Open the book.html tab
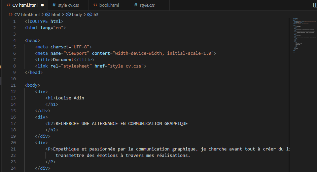Screen dimensions: 317x172 click(x=109, y=5)
